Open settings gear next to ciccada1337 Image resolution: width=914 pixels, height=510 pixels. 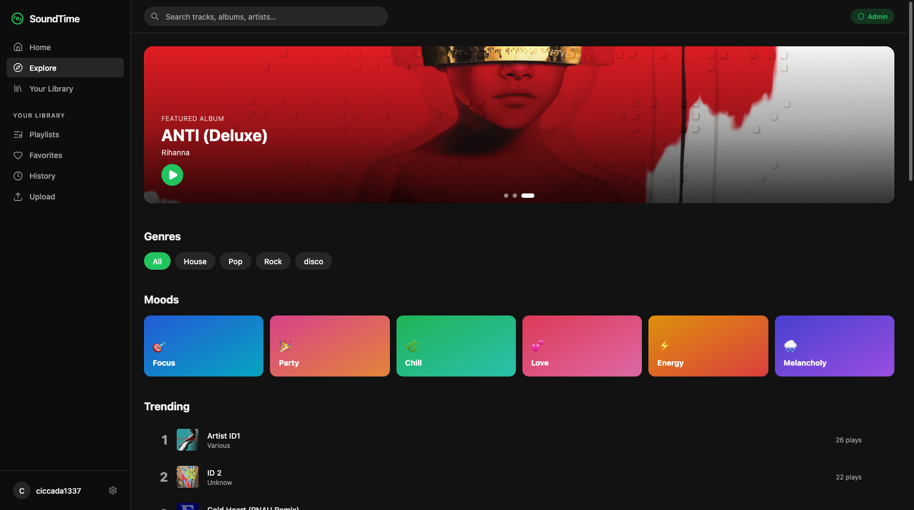click(113, 490)
